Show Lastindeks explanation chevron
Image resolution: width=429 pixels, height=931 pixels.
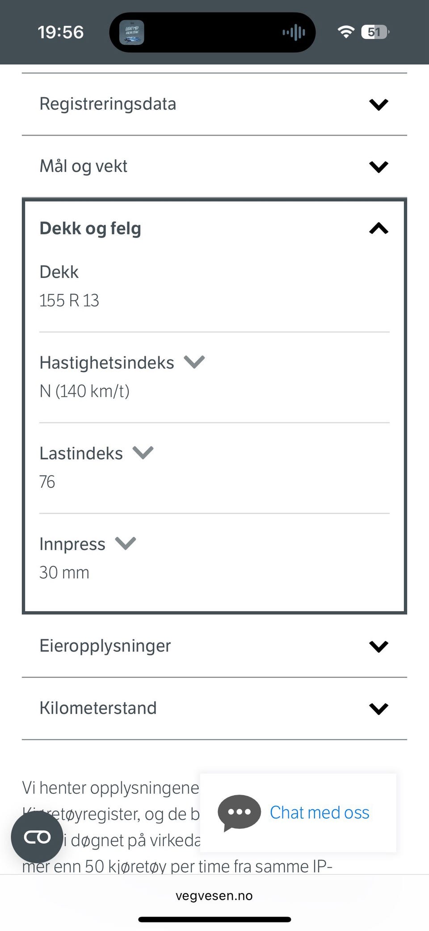pos(143,452)
